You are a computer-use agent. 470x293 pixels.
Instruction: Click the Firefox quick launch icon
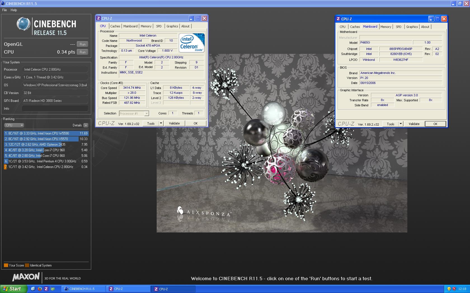(39, 289)
